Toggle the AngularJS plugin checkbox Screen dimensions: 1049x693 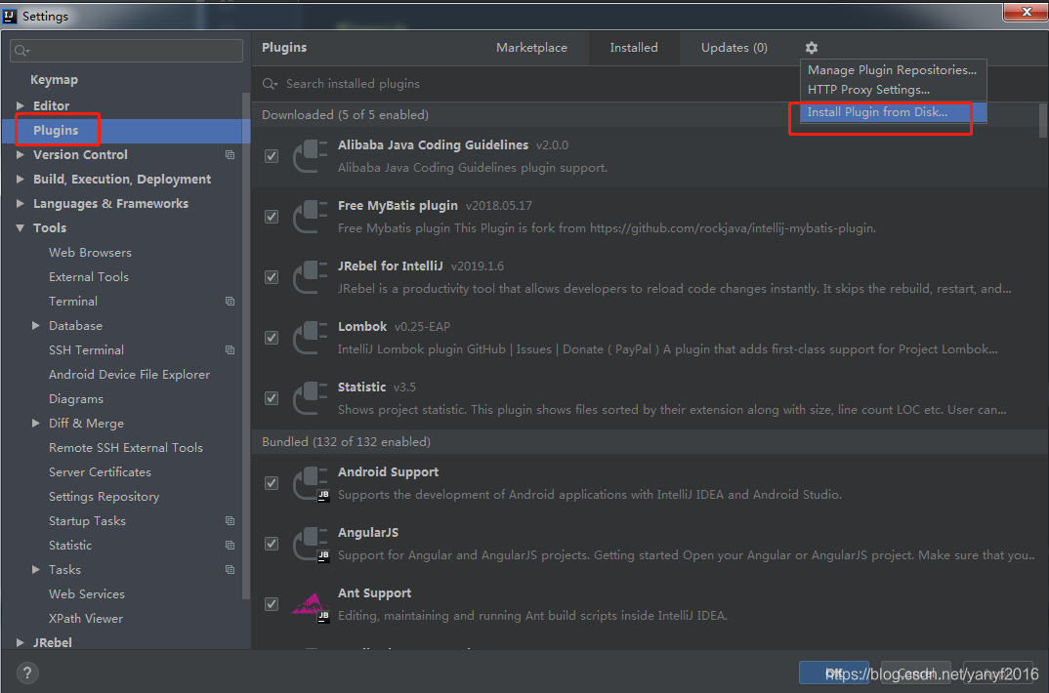click(272, 544)
